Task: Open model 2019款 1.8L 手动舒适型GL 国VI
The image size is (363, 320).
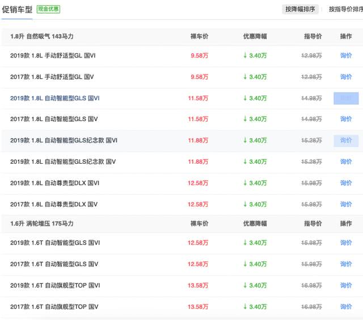Action: pyautogui.click(x=53, y=56)
